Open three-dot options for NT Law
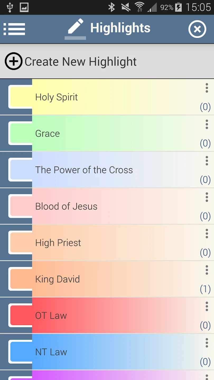 click(x=207, y=343)
